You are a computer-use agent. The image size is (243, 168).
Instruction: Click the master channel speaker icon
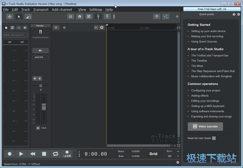[x=40, y=32]
